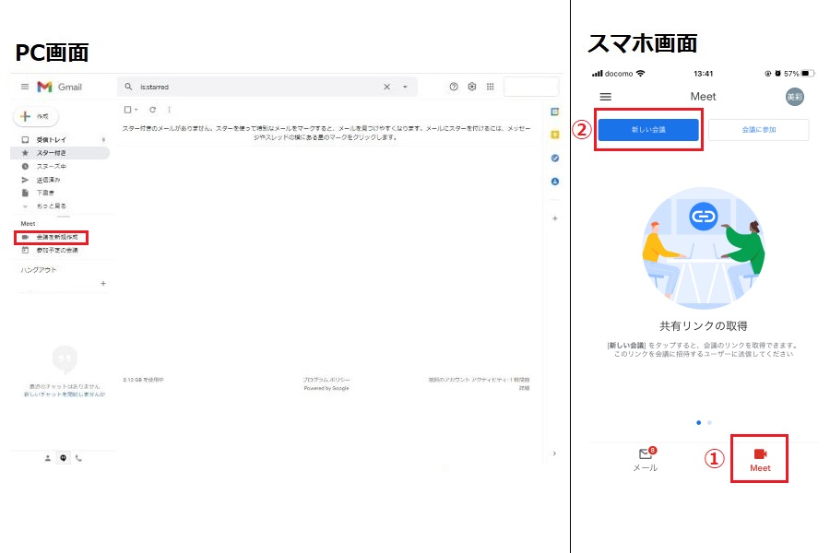Toggle the select-all checkbox in Gmail toolbar
Image resolution: width=830 pixels, height=553 pixels.
click(x=129, y=110)
